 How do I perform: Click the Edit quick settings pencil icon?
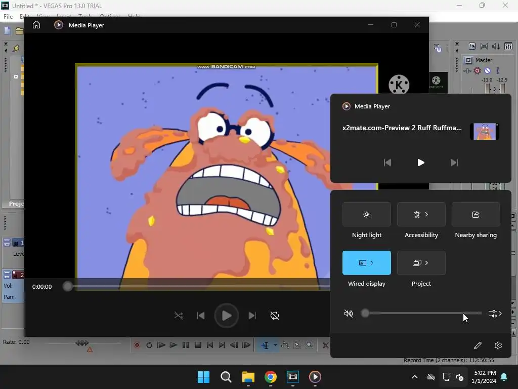click(x=478, y=345)
